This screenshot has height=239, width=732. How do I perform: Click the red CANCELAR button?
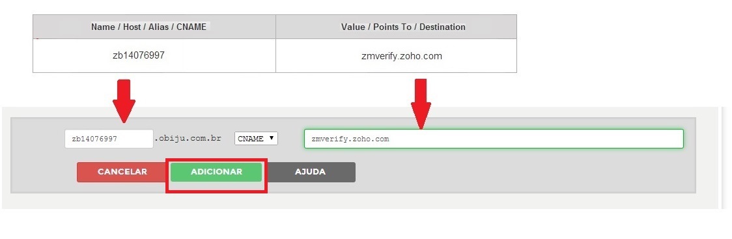[x=122, y=172]
